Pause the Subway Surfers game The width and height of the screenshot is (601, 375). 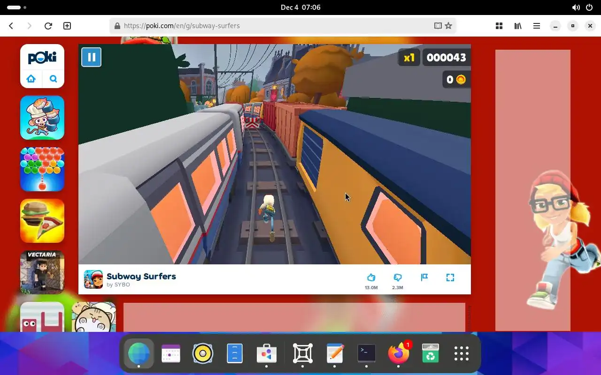tap(92, 57)
